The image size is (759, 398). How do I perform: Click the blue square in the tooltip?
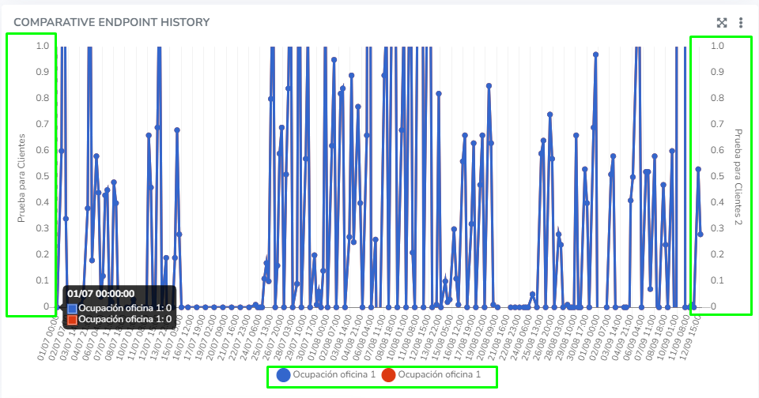point(73,307)
